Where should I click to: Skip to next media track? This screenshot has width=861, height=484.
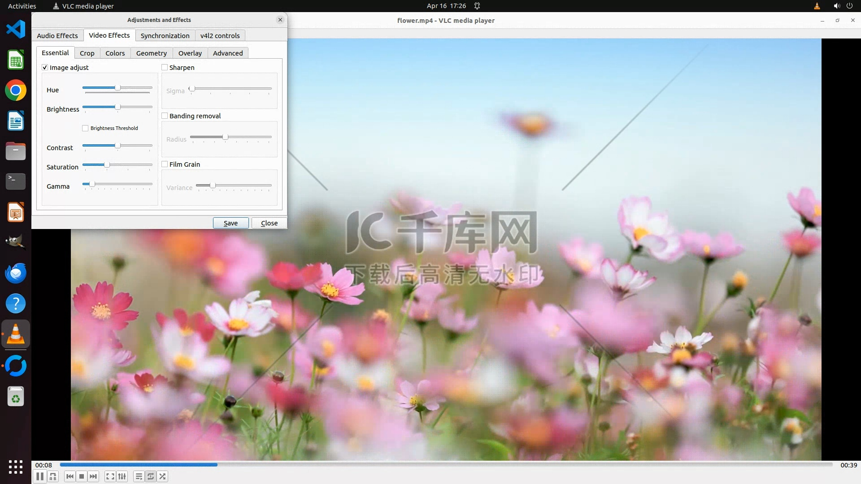93,476
